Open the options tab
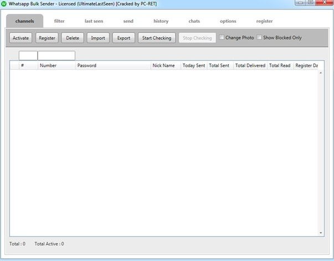 pos(228,21)
